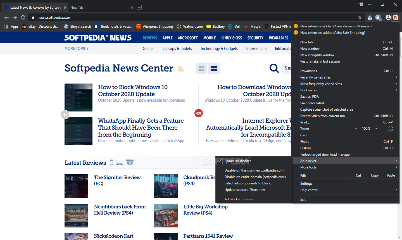Open Turbocharged download manager
Viewport: 402px width, 240px height.
tap(345, 155)
